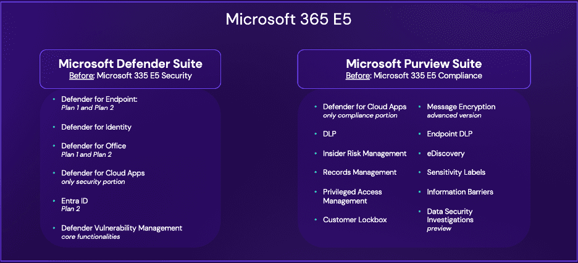Click the DLP list item
The width and height of the screenshot is (578, 263).
(x=330, y=133)
